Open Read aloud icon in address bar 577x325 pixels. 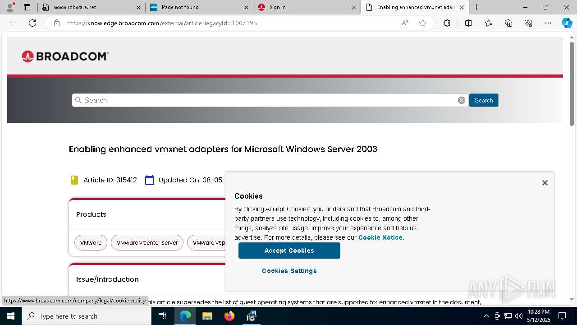405,23
